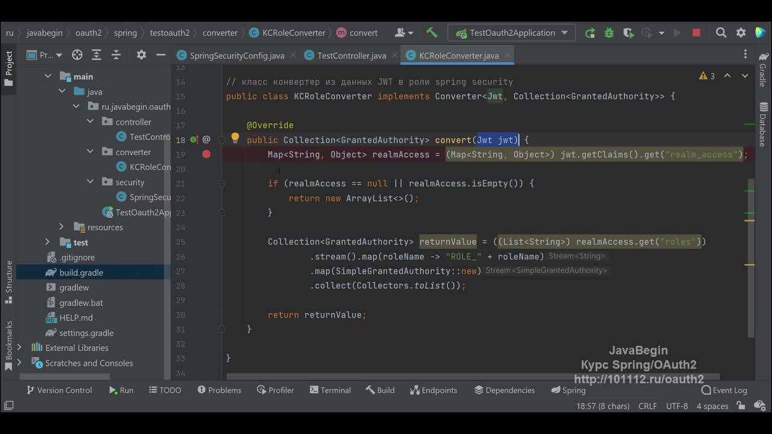The height and width of the screenshot is (434, 772).
Task: Open the Dependencies tool window
Action: tap(504, 390)
